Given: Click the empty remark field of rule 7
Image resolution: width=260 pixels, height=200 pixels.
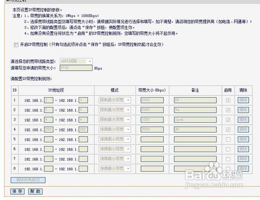Looking at the screenshot, I should coord(195,159).
